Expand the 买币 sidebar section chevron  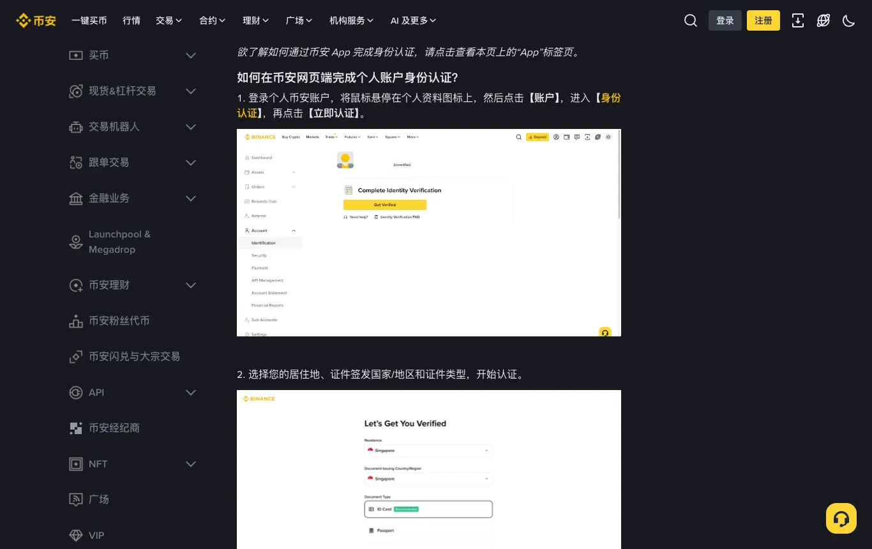tap(191, 56)
